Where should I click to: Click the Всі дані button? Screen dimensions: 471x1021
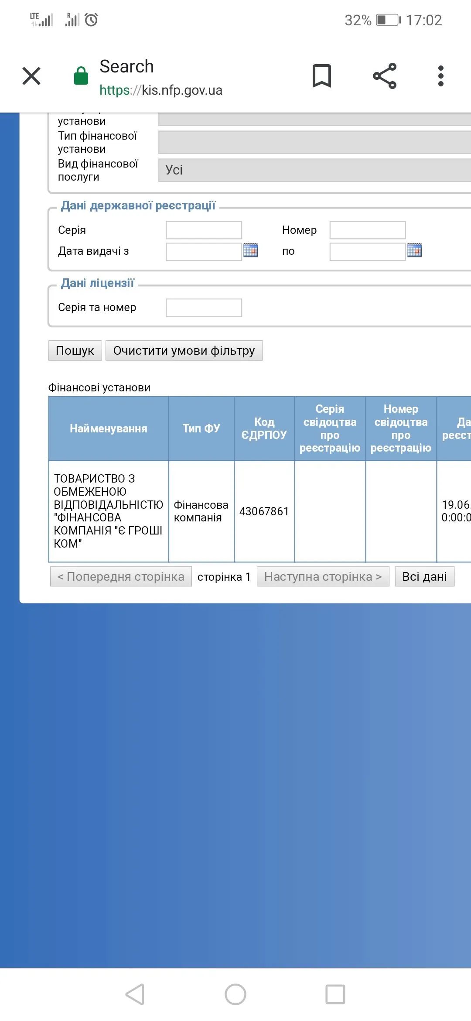point(424,576)
